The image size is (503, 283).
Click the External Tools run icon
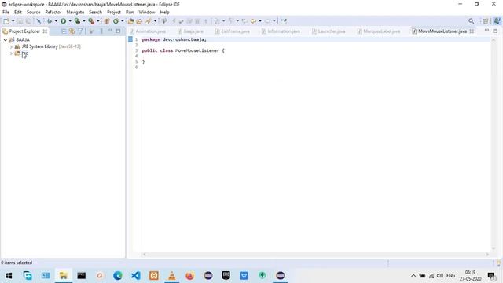(x=91, y=21)
